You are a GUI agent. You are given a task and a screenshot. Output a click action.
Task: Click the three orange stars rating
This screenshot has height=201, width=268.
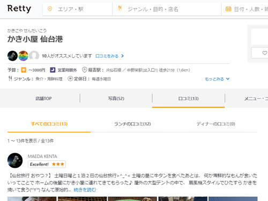(58, 164)
